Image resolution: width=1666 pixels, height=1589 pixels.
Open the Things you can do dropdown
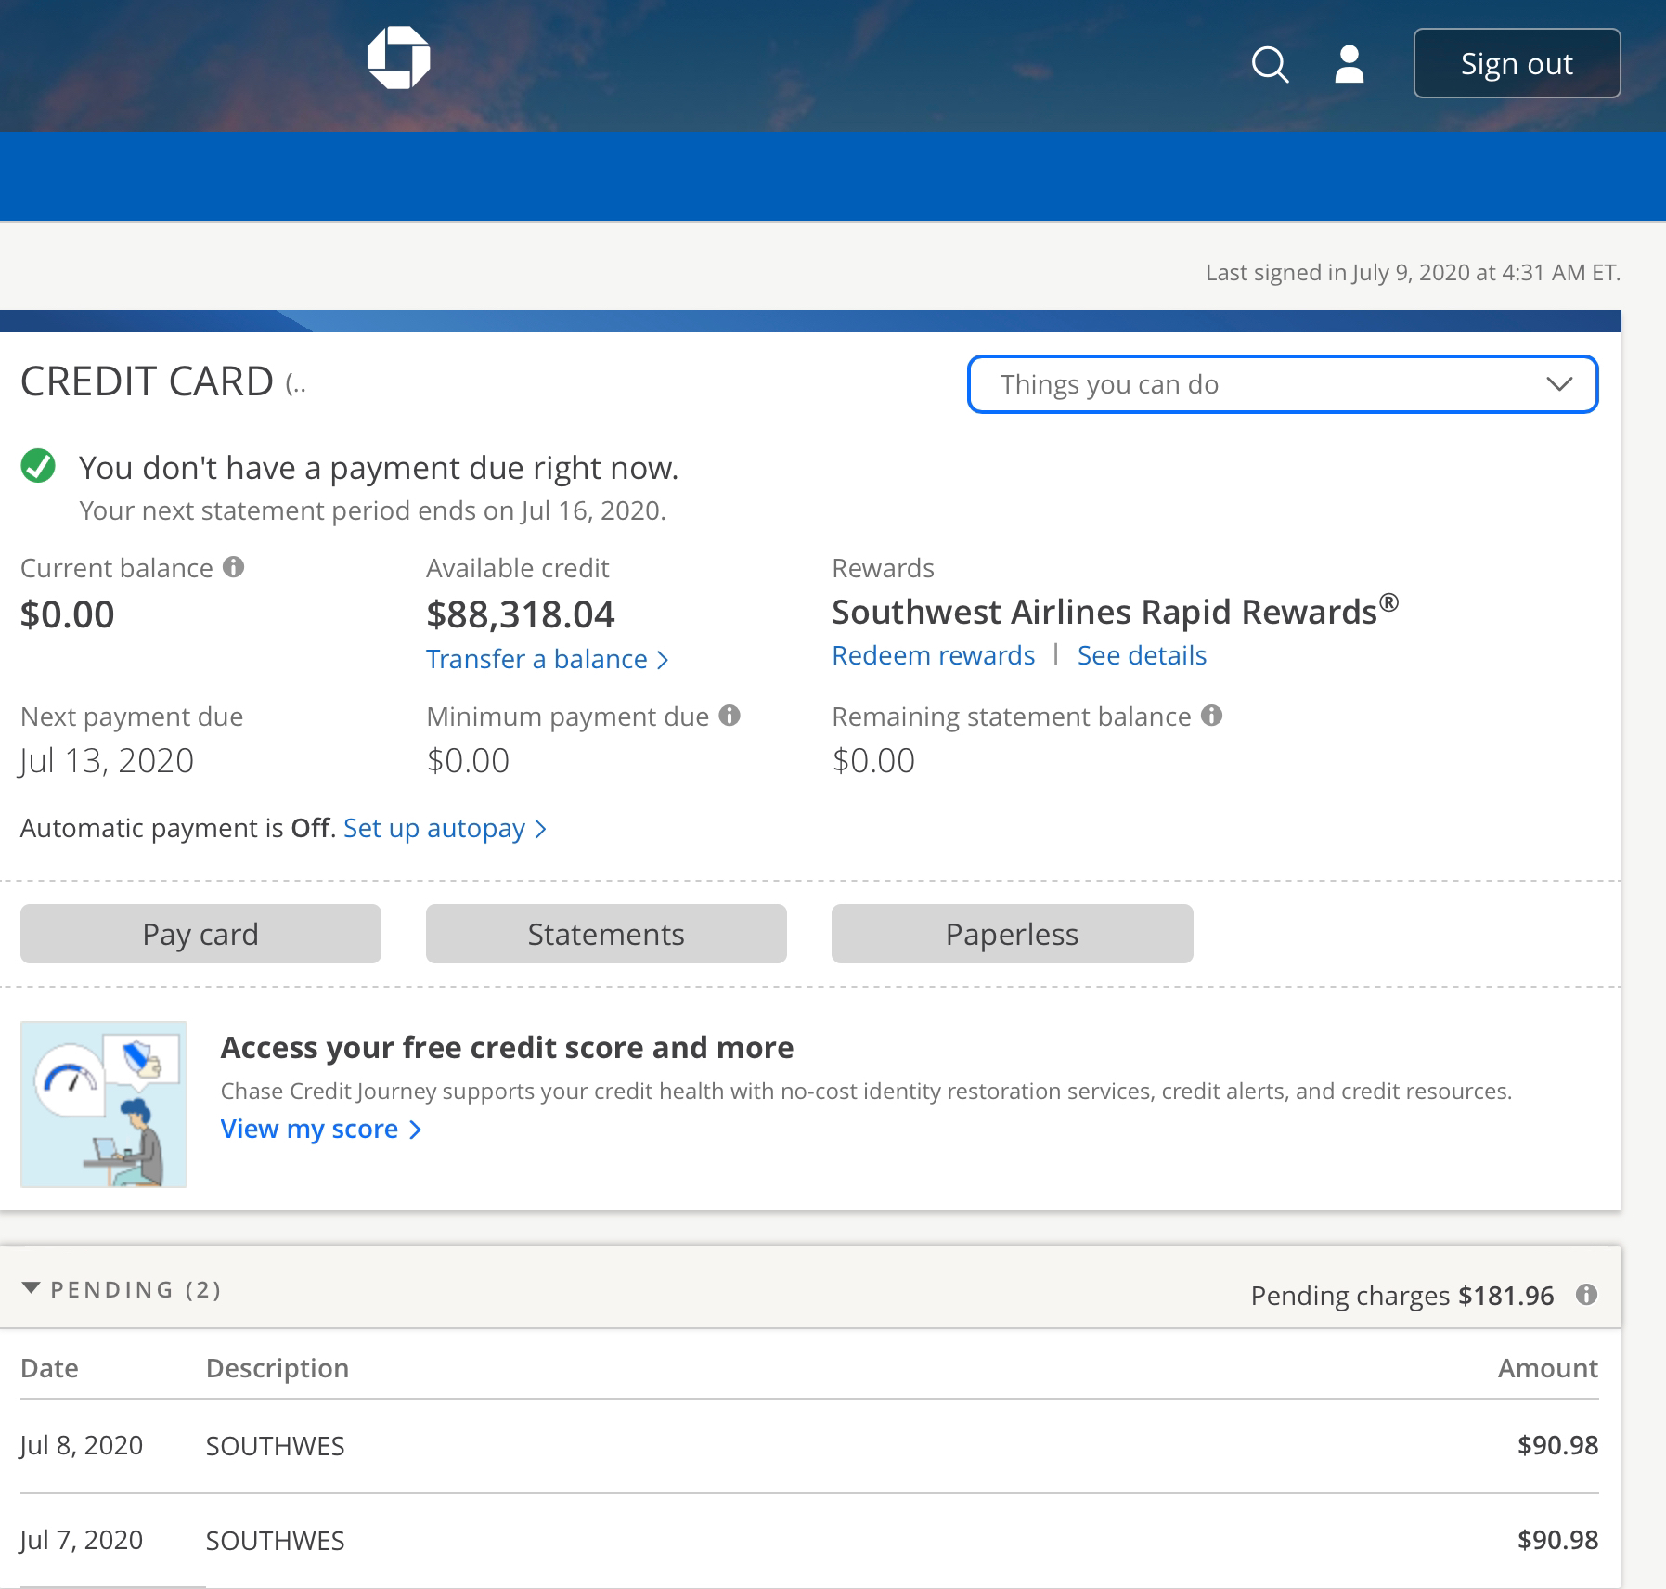(x=1282, y=384)
